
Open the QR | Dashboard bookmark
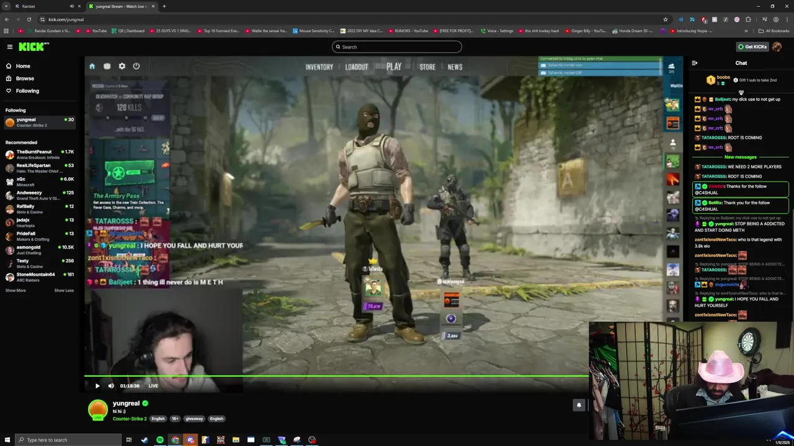[x=128, y=31]
